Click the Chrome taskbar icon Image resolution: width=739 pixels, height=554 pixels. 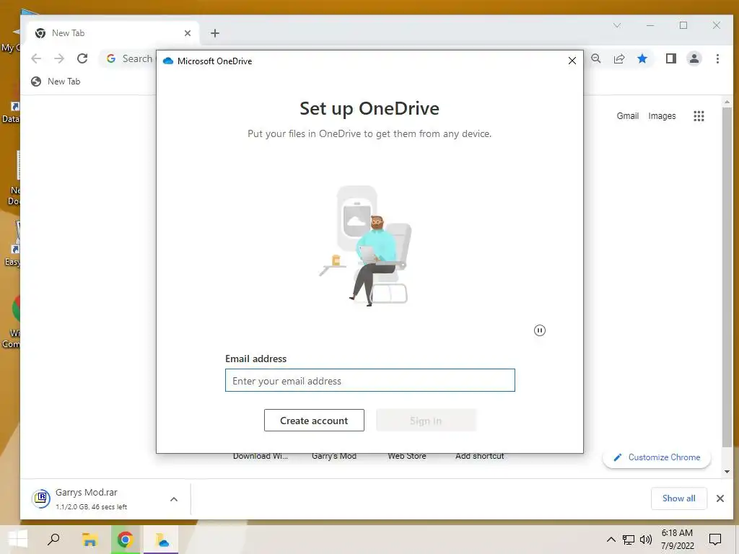coord(126,540)
